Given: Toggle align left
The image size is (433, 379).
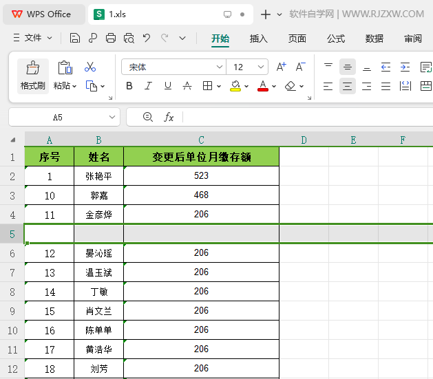Looking at the screenshot, I should click(x=328, y=87).
